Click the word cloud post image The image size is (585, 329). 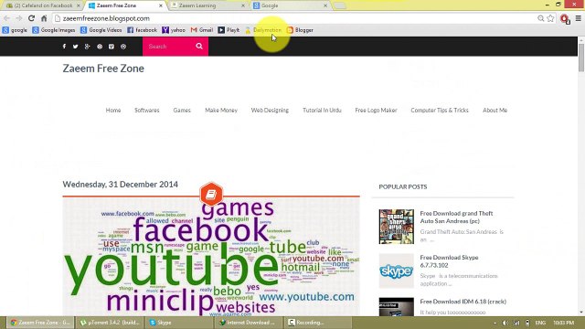211,257
